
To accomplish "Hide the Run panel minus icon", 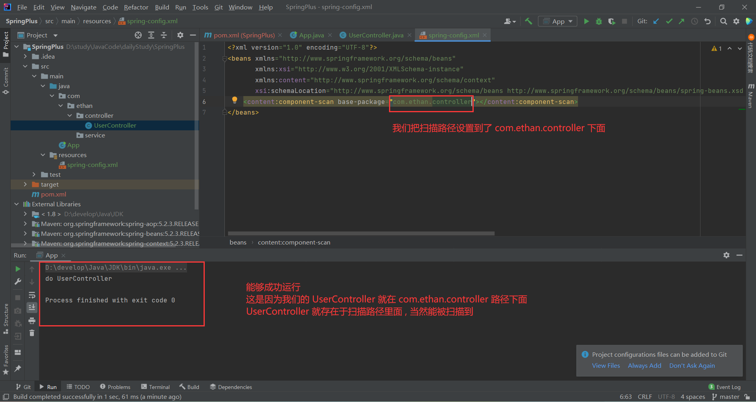I will pos(739,255).
